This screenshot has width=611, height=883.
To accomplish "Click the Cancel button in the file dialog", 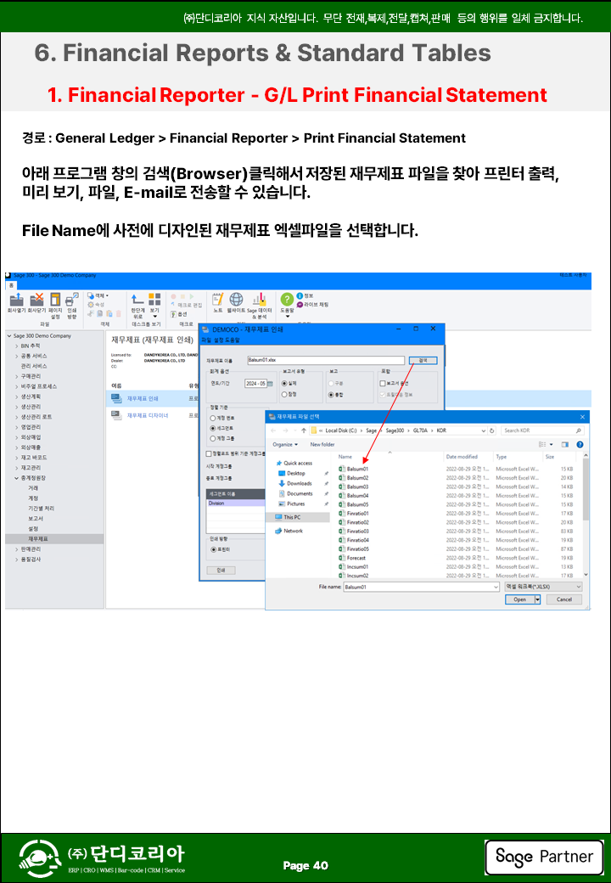I will (563, 599).
